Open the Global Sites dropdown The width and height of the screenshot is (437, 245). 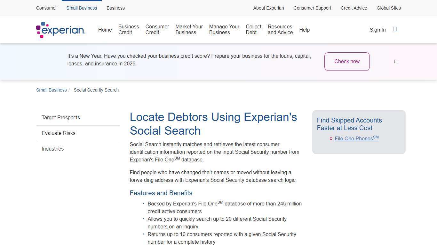tap(388, 8)
